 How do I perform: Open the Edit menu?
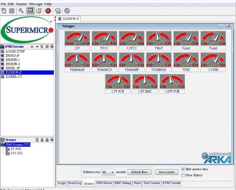(x=11, y=4)
